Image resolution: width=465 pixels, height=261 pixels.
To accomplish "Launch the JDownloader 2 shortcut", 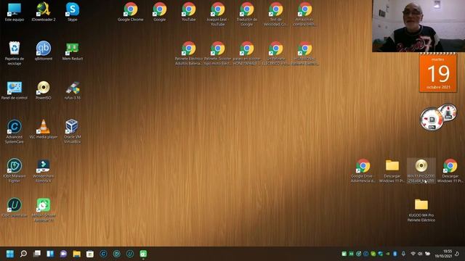I will click(x=44, y=12).
